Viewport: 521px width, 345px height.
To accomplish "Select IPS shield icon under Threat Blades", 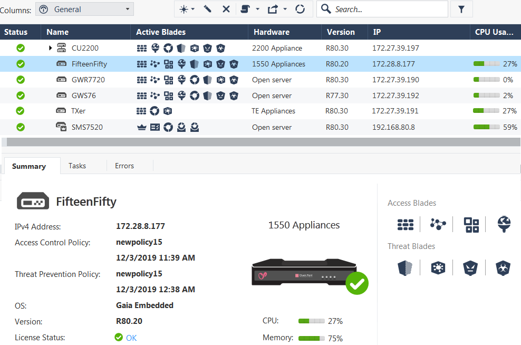I will point(405,268).
